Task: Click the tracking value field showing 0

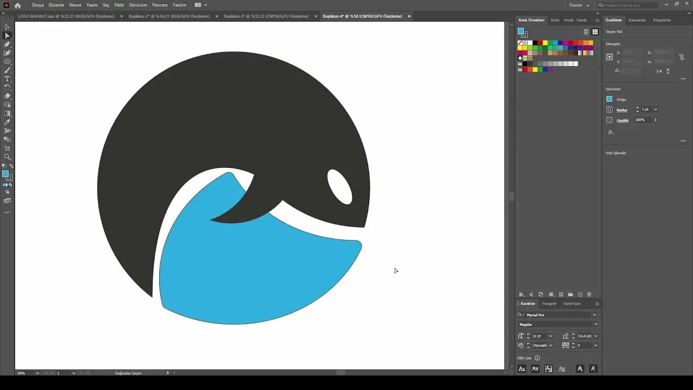Action: (x=584, y=345)
